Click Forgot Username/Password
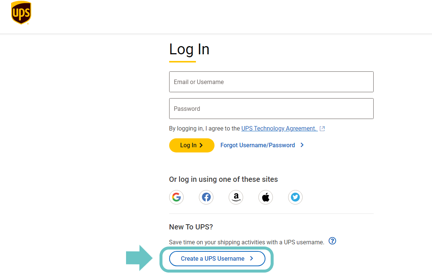This screenshot has height=280, width=432. (x=258, y=145)
